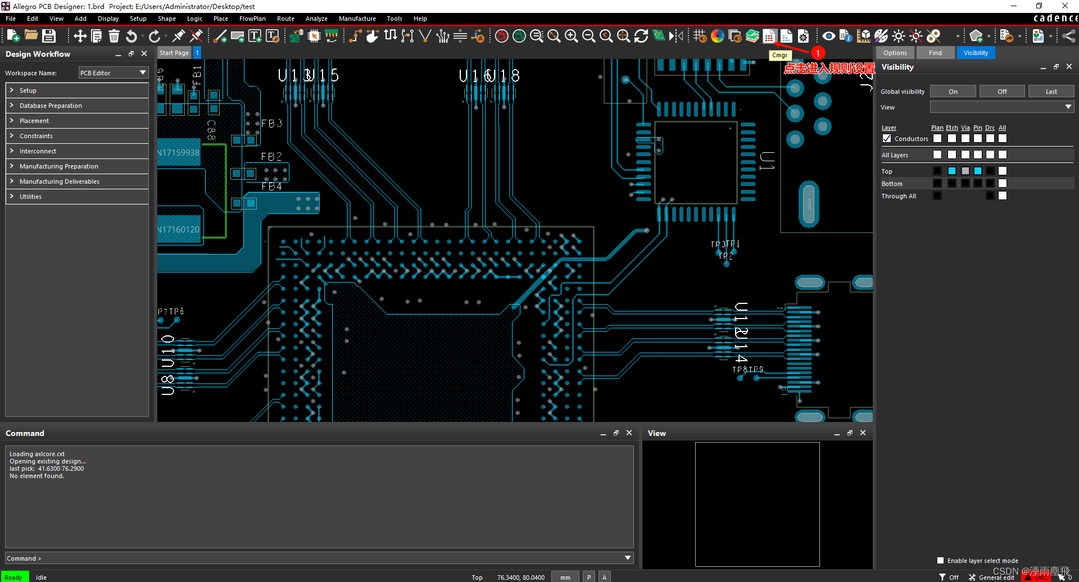Click the Copy tool icon
This screenshot has height=582, width=1079.
[97, 36]
